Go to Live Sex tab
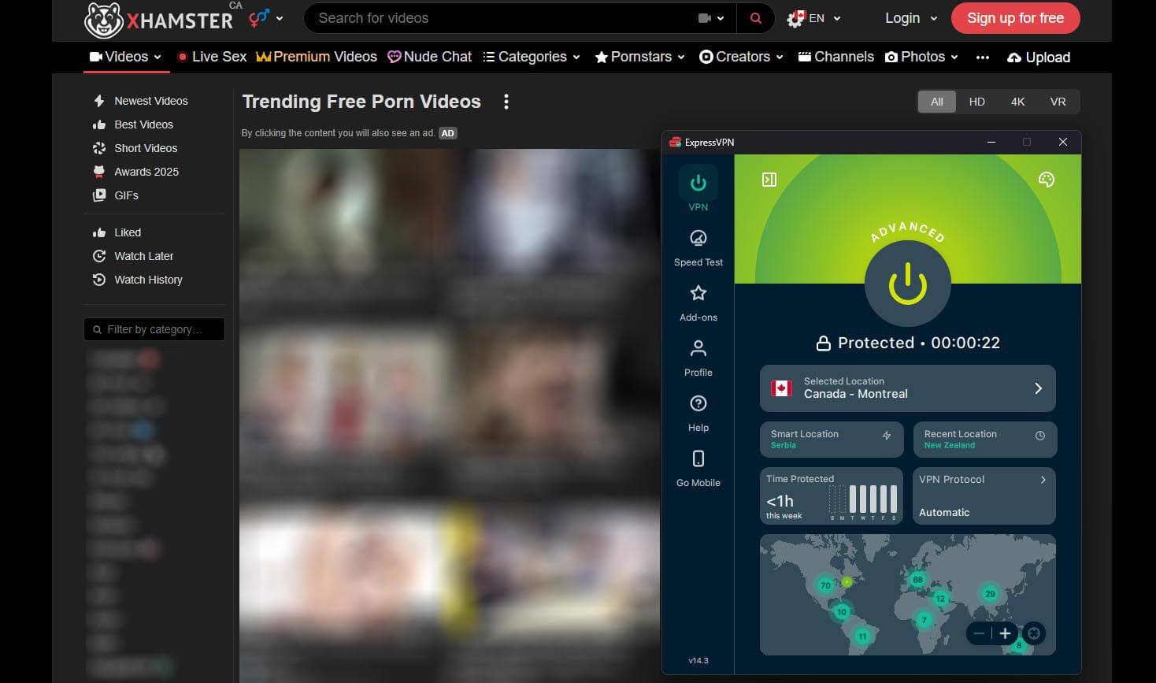Image resolution: width=1156 pixels, height=683 pixels. pyautogui.click(x=212, y=57)
